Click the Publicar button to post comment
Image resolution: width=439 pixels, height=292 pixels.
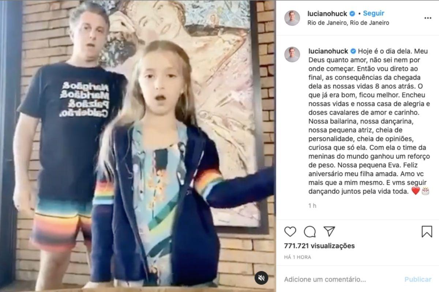(x=418, y=280)
